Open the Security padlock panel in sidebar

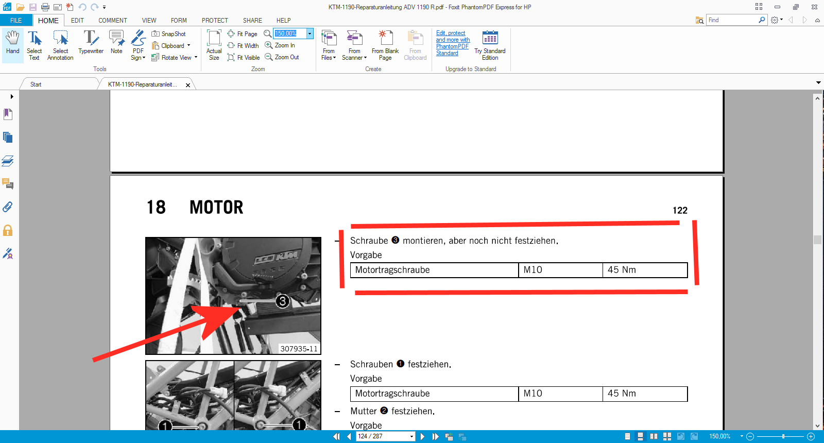coord(8,230)
